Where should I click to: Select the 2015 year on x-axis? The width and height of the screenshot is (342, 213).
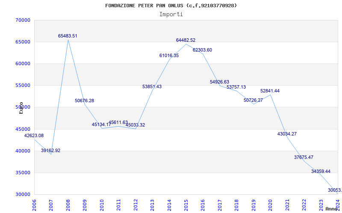[186, 204]
